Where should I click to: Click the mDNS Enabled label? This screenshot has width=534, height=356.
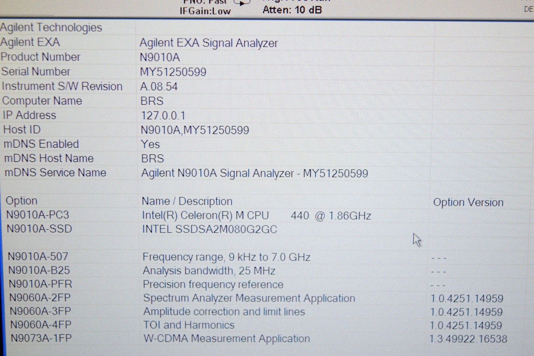pos(41,144)
